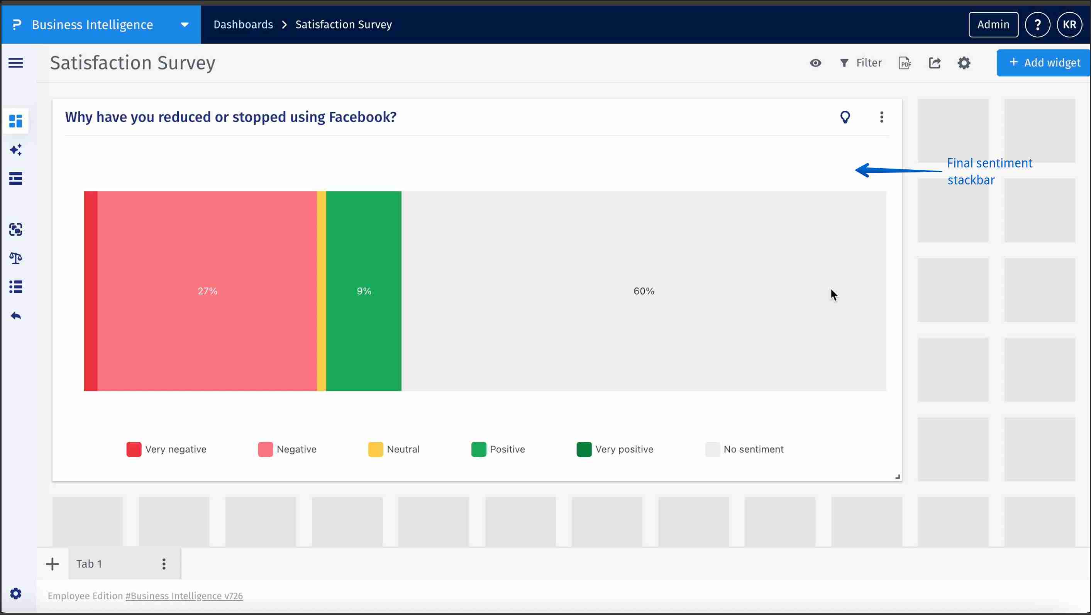
Task: Open the comparison scales tool in the sidebar
Action: pos(16,258)
